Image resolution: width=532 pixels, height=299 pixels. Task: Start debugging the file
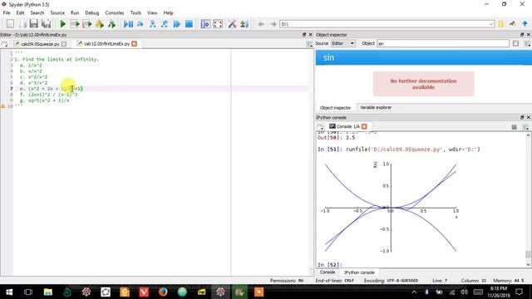[128, 24]
